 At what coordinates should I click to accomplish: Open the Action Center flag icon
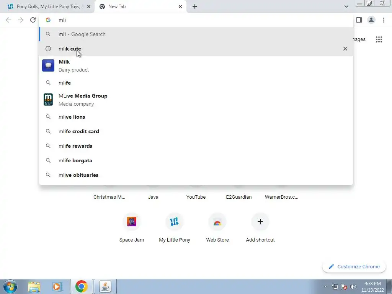click(344, 287)
